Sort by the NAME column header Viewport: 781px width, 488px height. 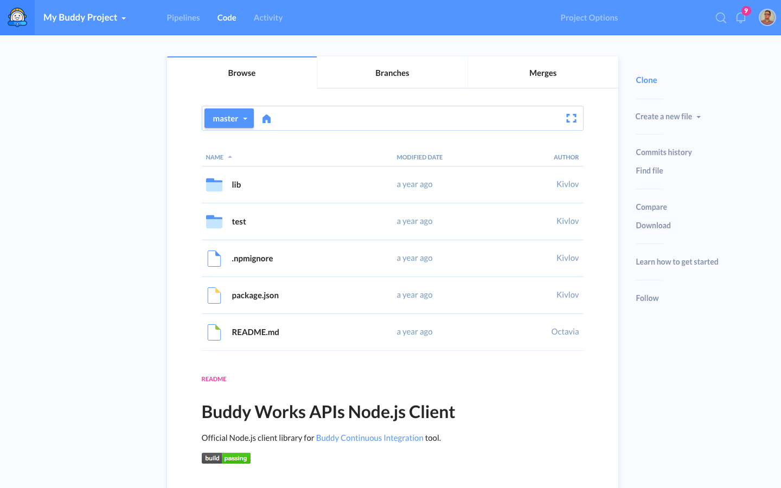coord(219,157)
